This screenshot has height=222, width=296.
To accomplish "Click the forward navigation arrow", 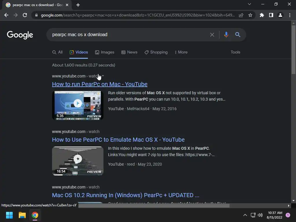I will [16, 15].
